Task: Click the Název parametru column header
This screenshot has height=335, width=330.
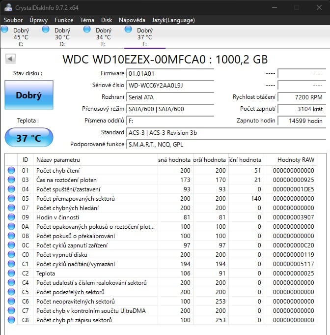Action: click(95, 160)
